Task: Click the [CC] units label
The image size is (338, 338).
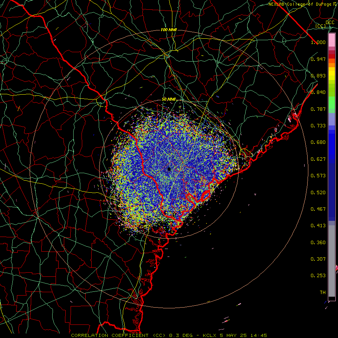Action: point(321,26)
